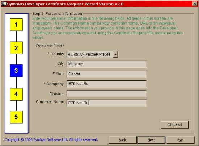Place cursor in Common Name field
The image size is (199, 146).
107,103
